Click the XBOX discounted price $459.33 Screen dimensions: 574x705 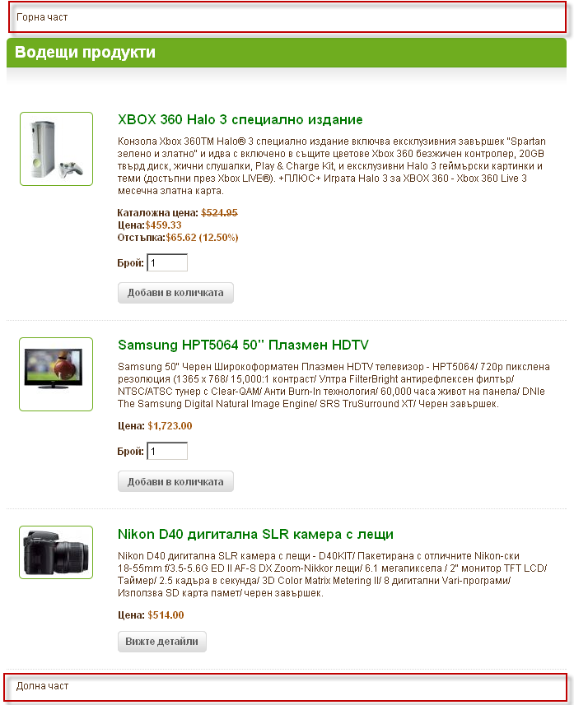tap(163, 225)
